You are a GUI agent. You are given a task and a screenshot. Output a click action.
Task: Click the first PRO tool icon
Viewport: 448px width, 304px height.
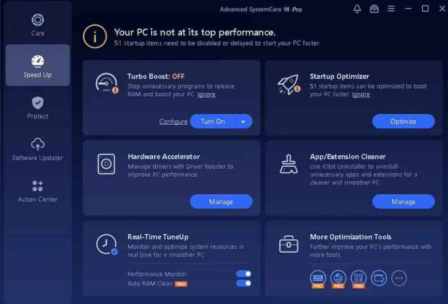(318, 278)
